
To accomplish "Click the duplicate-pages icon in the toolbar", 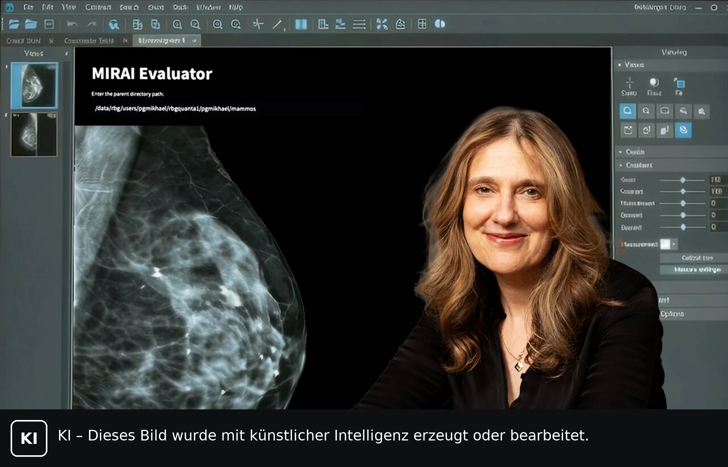I will click(155, 25).
